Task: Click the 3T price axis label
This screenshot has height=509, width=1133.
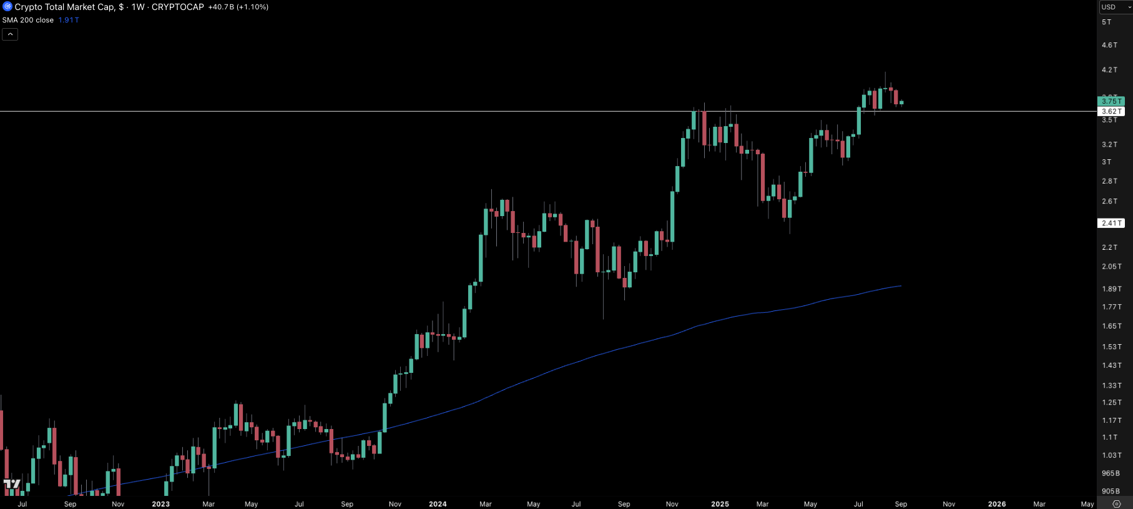Action: (x=1106, y=162)
